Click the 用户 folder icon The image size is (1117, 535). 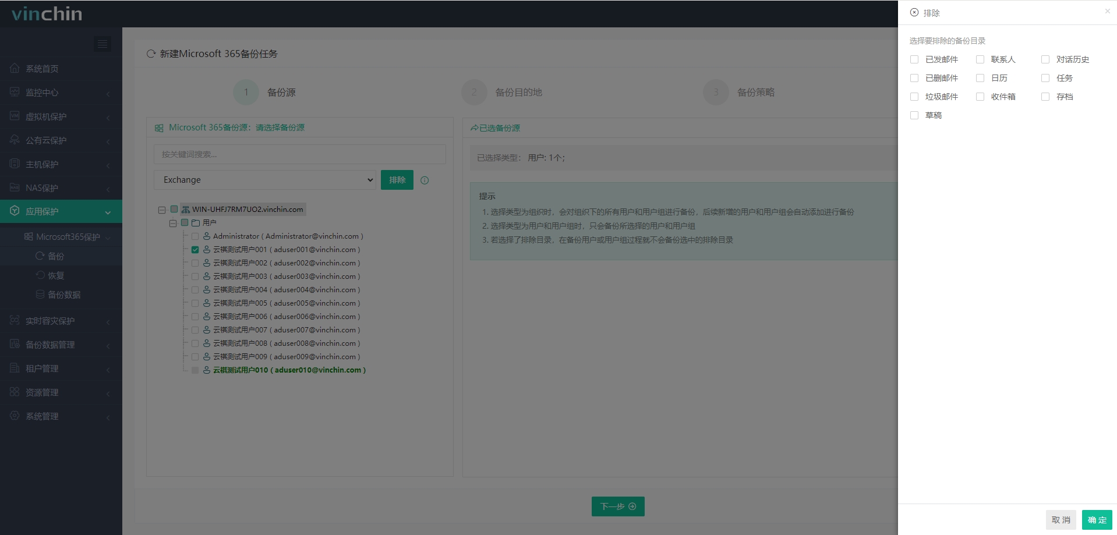point(196,223)
